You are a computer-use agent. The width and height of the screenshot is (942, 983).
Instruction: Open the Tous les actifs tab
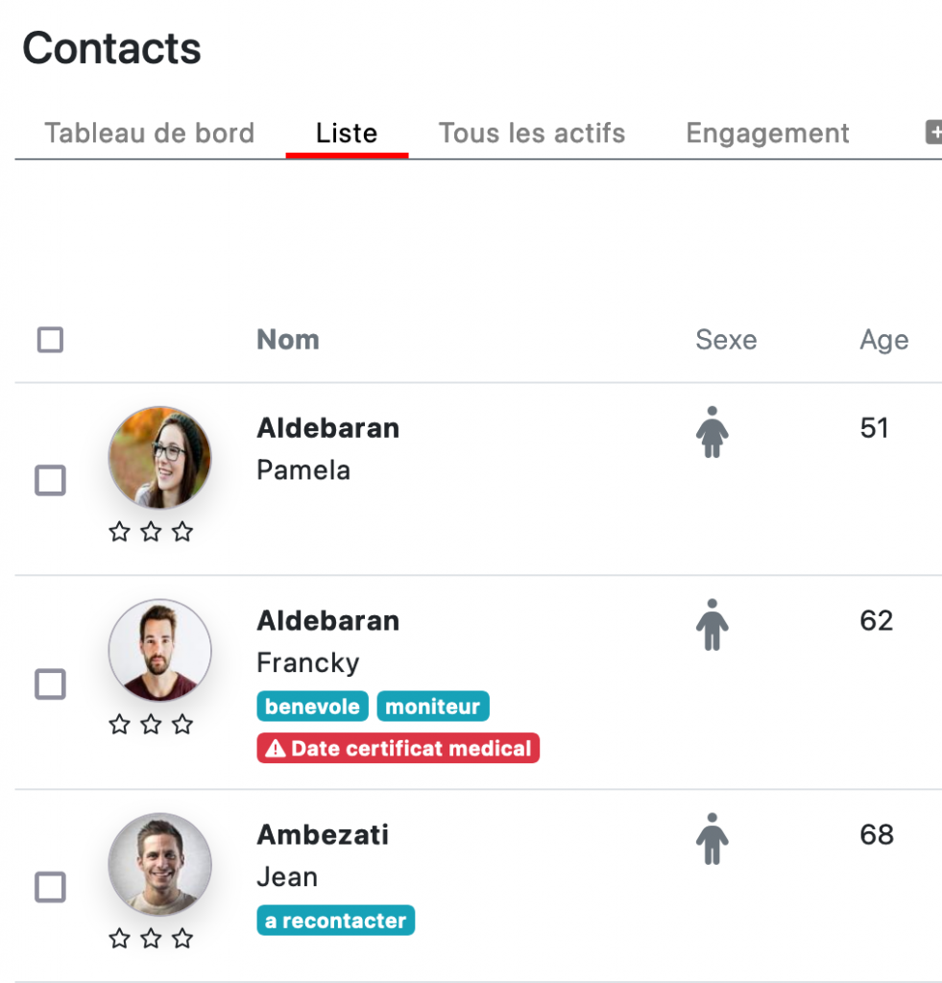click(532, 132)
